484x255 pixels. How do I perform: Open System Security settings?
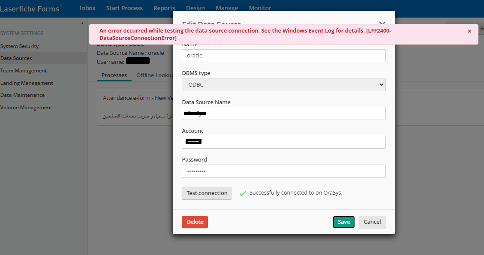coord(20,46)
